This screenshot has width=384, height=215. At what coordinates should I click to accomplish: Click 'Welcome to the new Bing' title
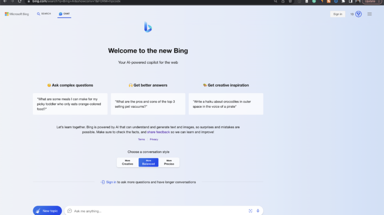148,51
